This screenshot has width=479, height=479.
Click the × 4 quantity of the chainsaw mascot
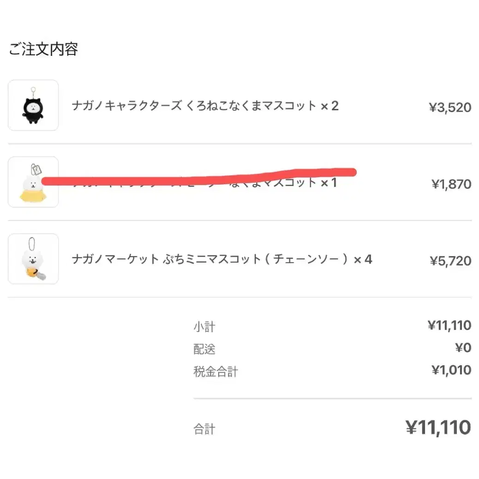coord(363,259)
